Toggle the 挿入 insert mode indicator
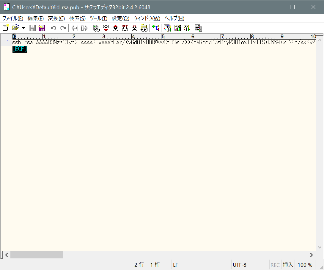 [x=288, y=265]
